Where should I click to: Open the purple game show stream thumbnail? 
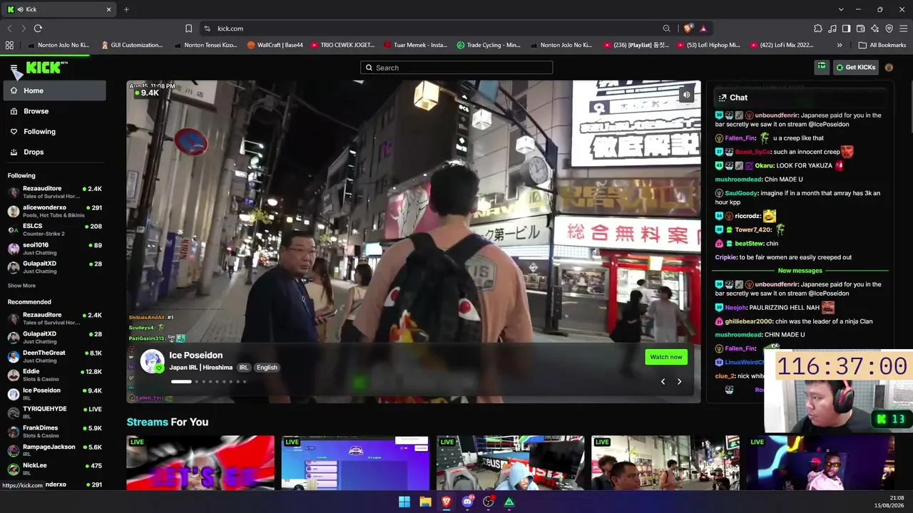(355, 463)
